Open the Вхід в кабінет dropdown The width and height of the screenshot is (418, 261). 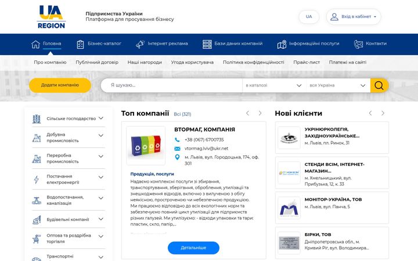354,17
